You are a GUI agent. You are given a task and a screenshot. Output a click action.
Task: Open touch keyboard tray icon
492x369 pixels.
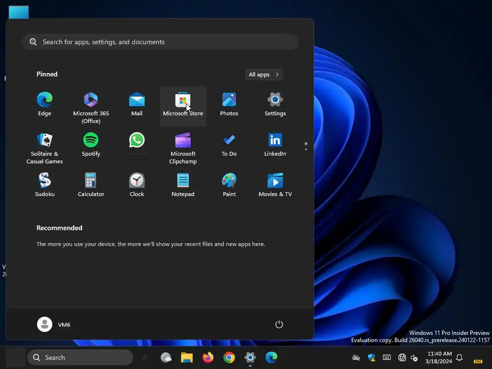click(387, 357)
